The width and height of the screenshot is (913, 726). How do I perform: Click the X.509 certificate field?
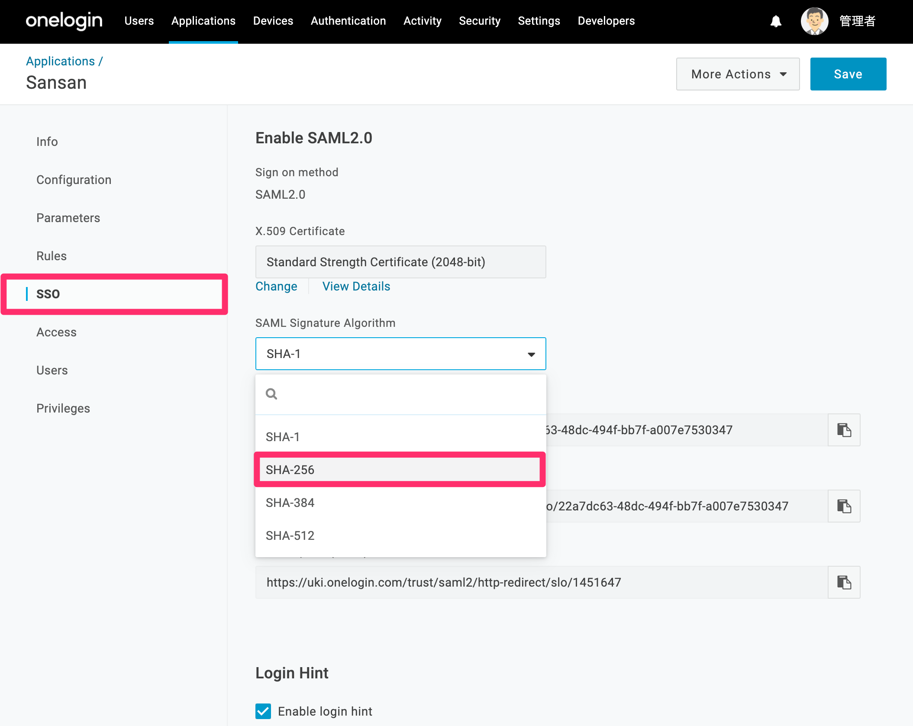coord(400,262)
